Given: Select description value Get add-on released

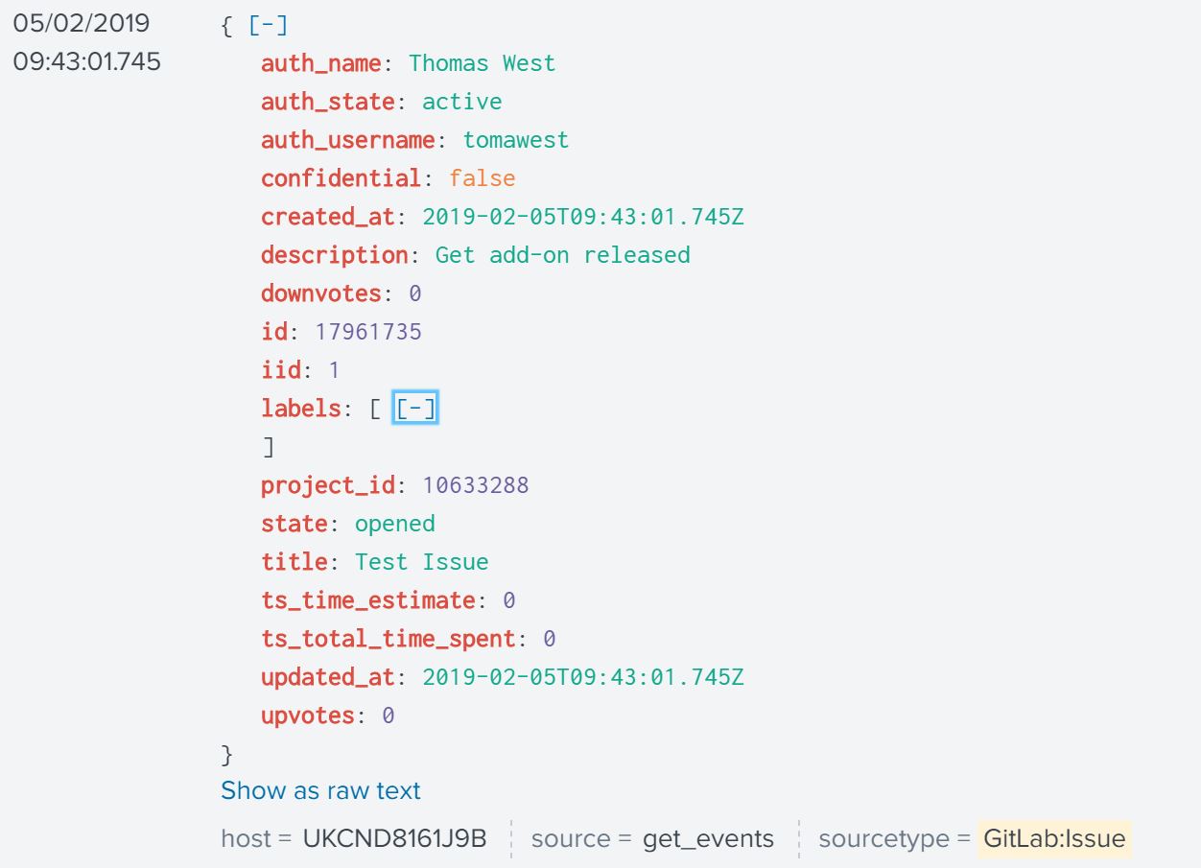Looking at the screenshot, I should pos(562,255).
